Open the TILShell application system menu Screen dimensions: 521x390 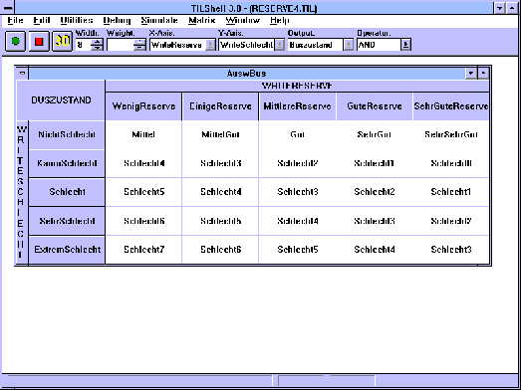(x=8, y=8)
